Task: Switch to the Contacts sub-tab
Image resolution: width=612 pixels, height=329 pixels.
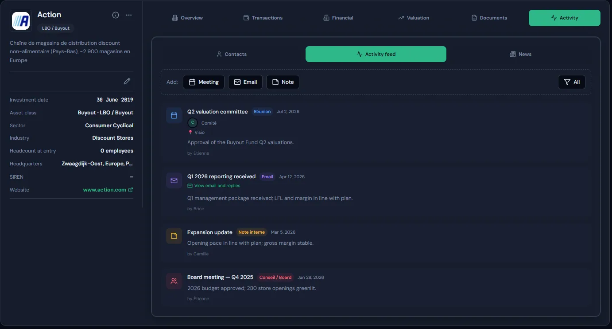Action: click(x=231, y=54)
